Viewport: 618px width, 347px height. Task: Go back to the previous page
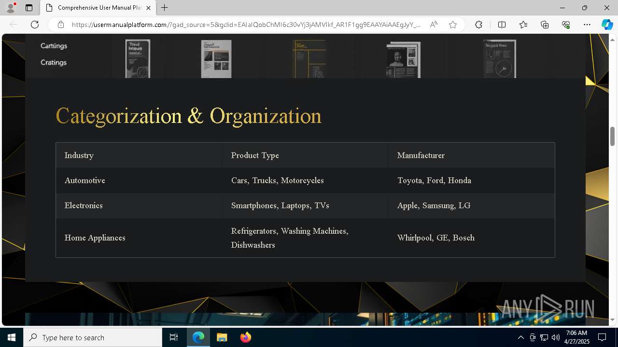(x=14, y=25)
